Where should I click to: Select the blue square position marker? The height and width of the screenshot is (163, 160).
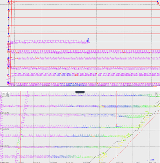point(88,41)
